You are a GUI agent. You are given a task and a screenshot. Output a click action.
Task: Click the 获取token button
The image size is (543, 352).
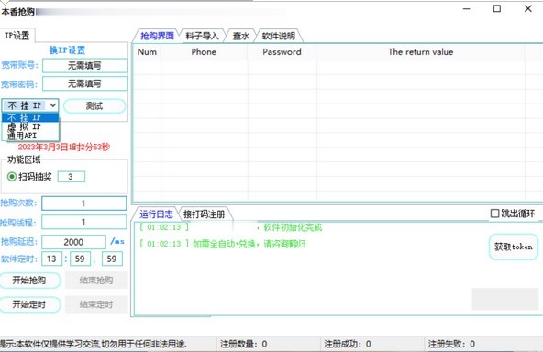click(514, 247)
